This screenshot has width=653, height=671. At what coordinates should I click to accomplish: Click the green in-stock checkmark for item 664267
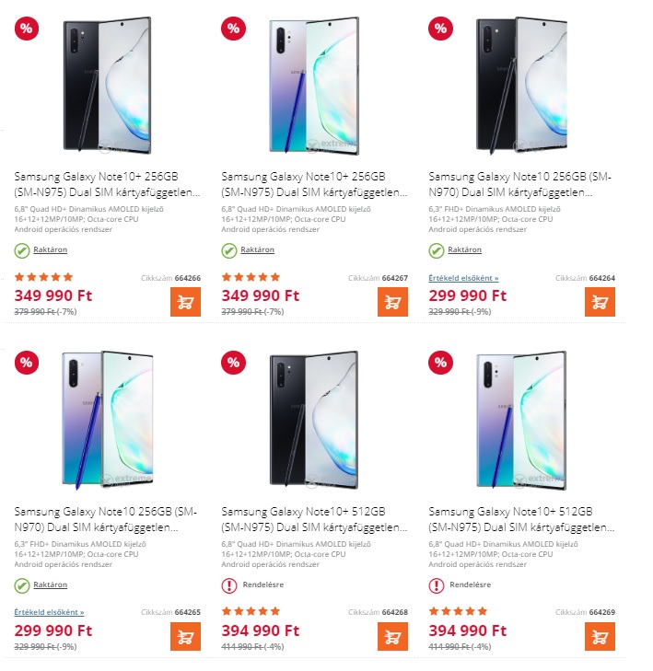(228, 250)
